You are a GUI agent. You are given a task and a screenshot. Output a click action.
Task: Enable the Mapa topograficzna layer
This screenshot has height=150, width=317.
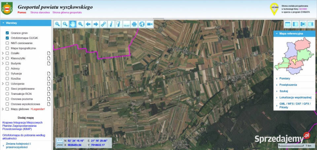click(x=7, y=48)
